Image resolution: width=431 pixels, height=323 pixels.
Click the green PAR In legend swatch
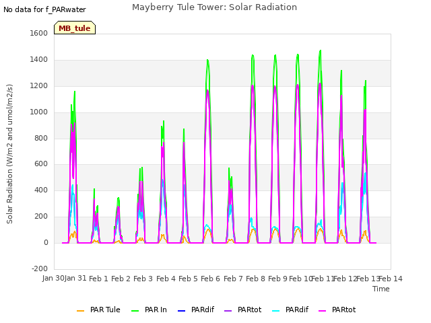pos(135,311)
